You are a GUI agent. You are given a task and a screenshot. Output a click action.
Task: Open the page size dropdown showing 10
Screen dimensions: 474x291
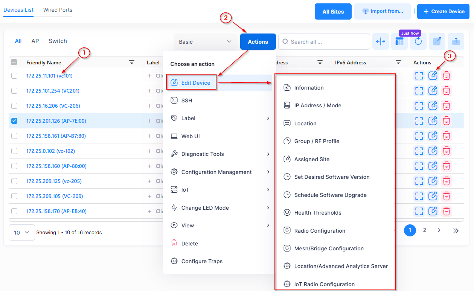point(21,233)
